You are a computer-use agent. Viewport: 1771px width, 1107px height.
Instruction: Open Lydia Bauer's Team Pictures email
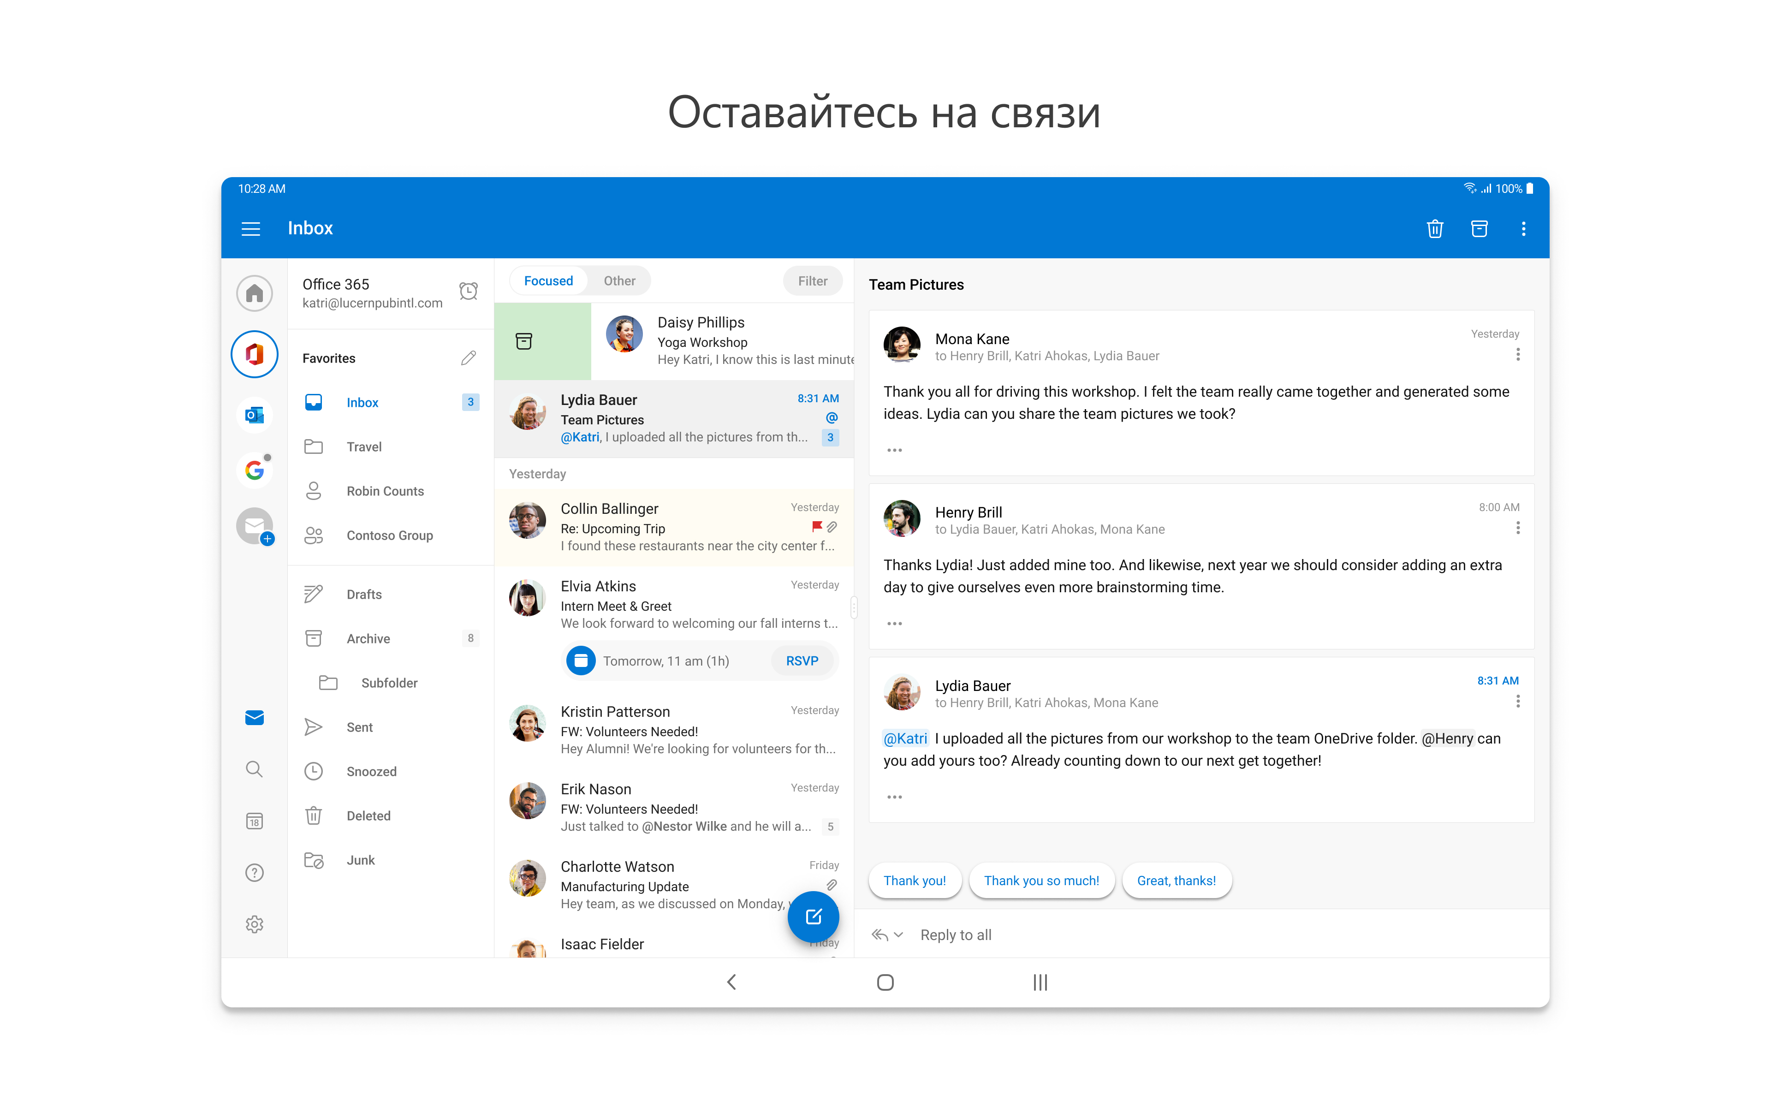click(674, 419)
